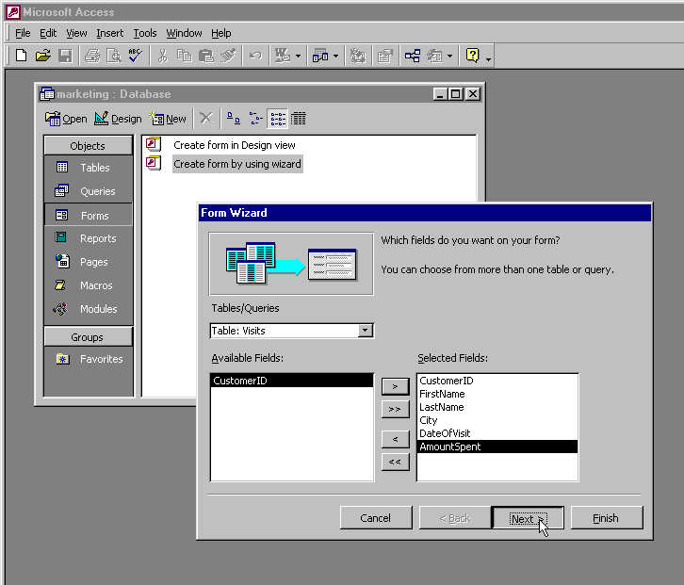Select Tables in the Objects bar
The width and height of the screenshot is (684, 585).
coord(89,168)
